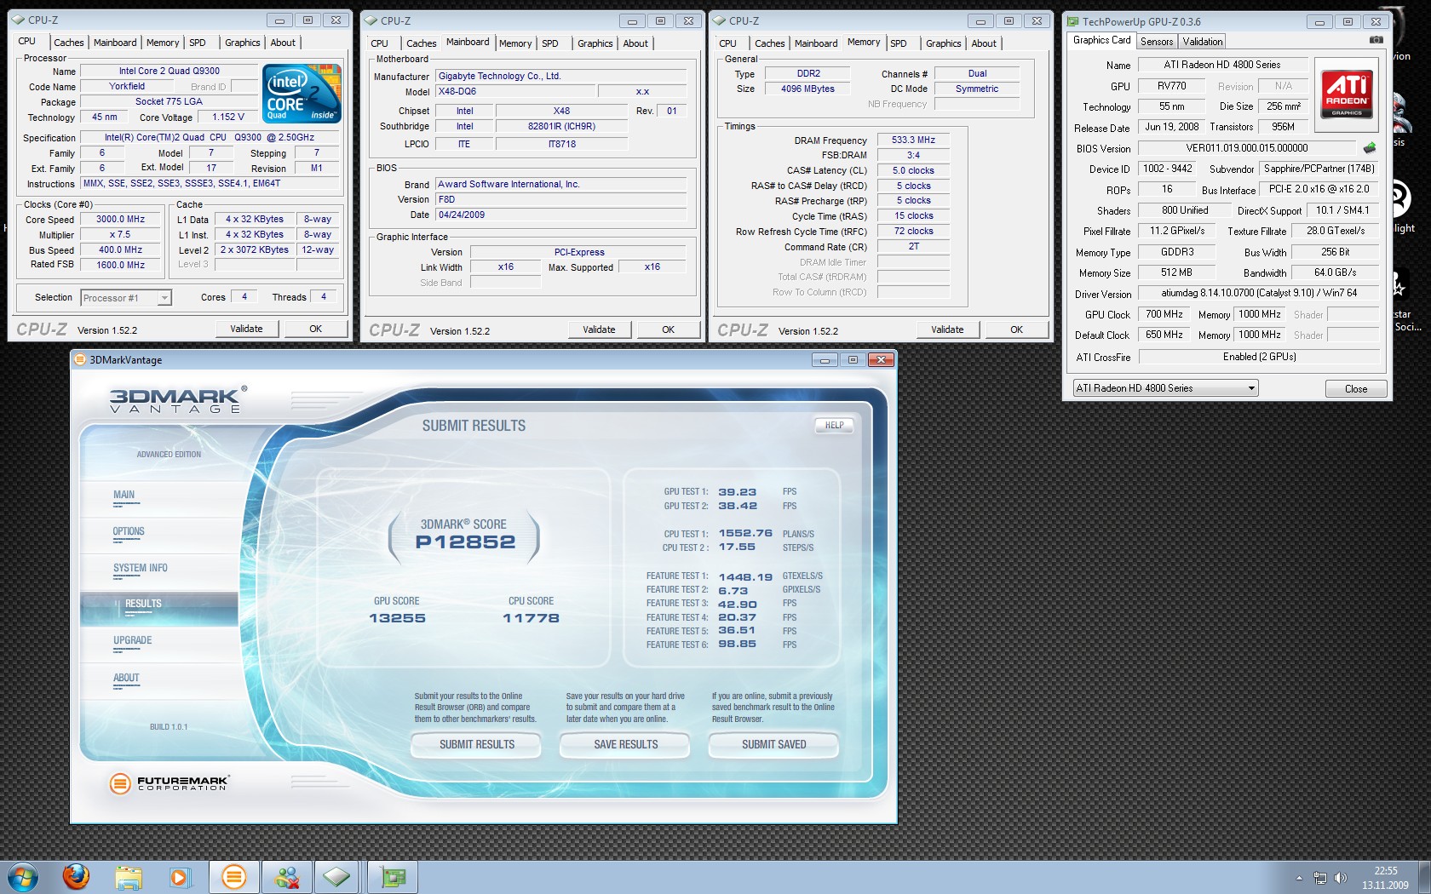The image size is (1431, 894).
Task: Select the GPU-Z Graphics Card tab
Action: click(1101, 40)
